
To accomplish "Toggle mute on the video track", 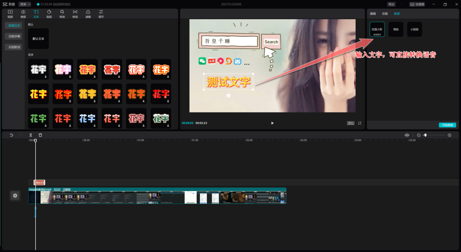I will point(15,195).
